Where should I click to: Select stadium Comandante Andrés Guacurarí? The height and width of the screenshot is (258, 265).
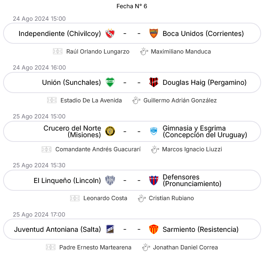click(x=98, y=149)
